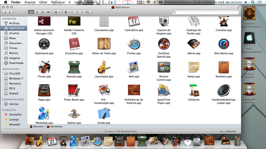The image size is (266, 149).
Task: Adjust the icon size slider
Action: [x=224, y=131]
